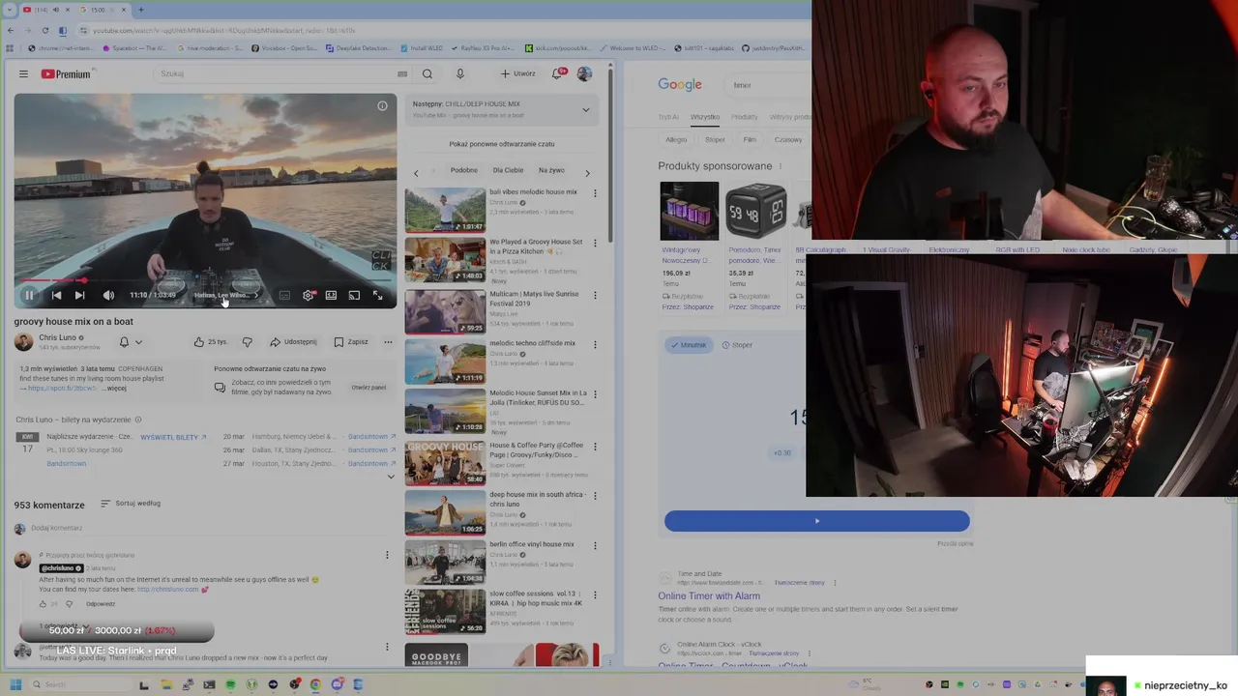Expand the description with ...więcej
1238x696 pixels.
click(x=114, y=388)
